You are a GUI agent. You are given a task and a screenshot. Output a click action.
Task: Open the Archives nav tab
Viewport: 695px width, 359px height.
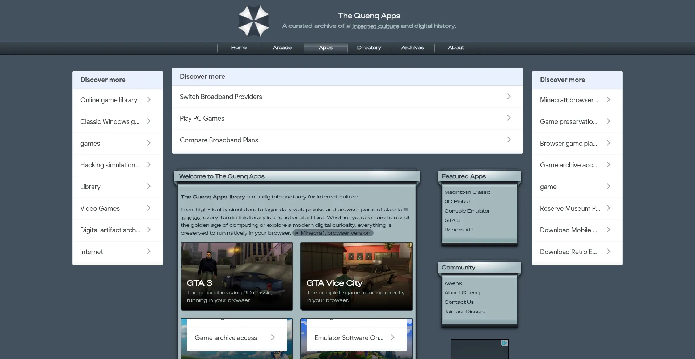tap(413, 48)
